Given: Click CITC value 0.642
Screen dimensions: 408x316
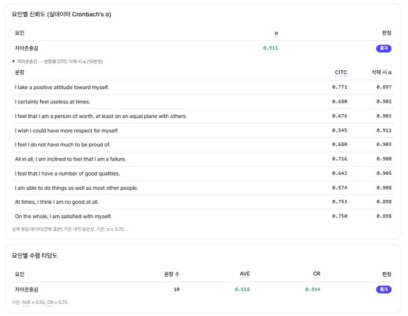Looking at the screenshot, I should (x=340, y=174).
